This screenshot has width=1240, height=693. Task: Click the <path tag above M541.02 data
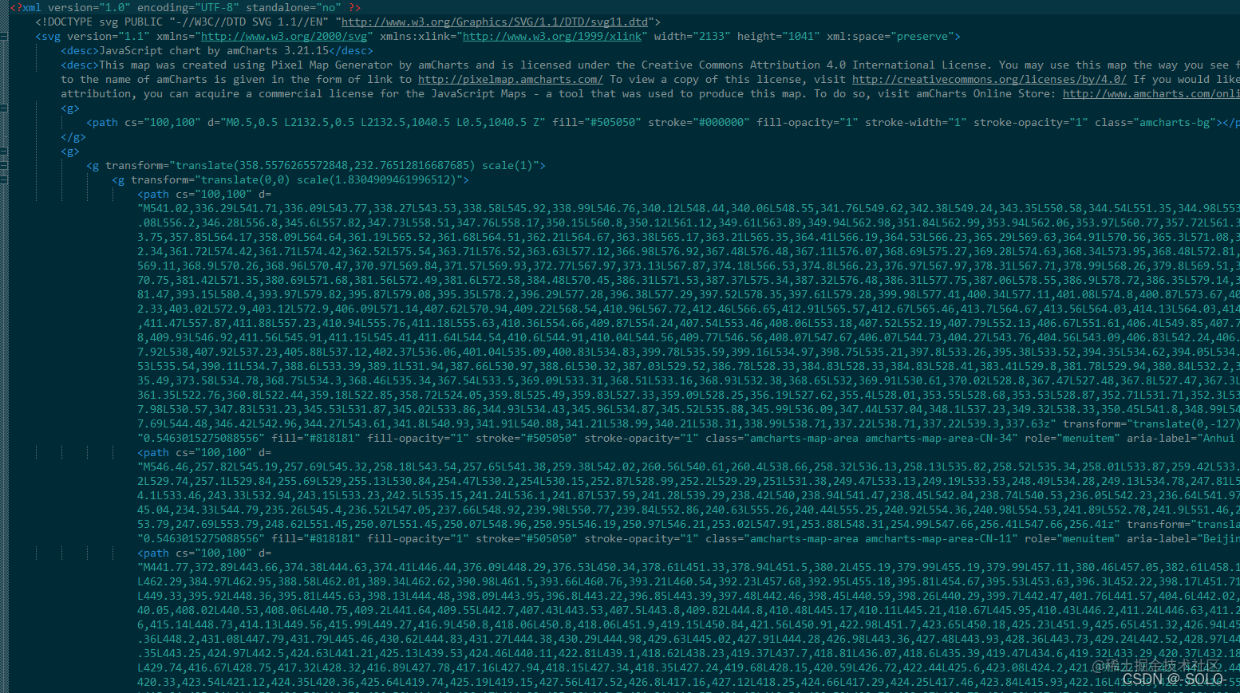point(153,194)
